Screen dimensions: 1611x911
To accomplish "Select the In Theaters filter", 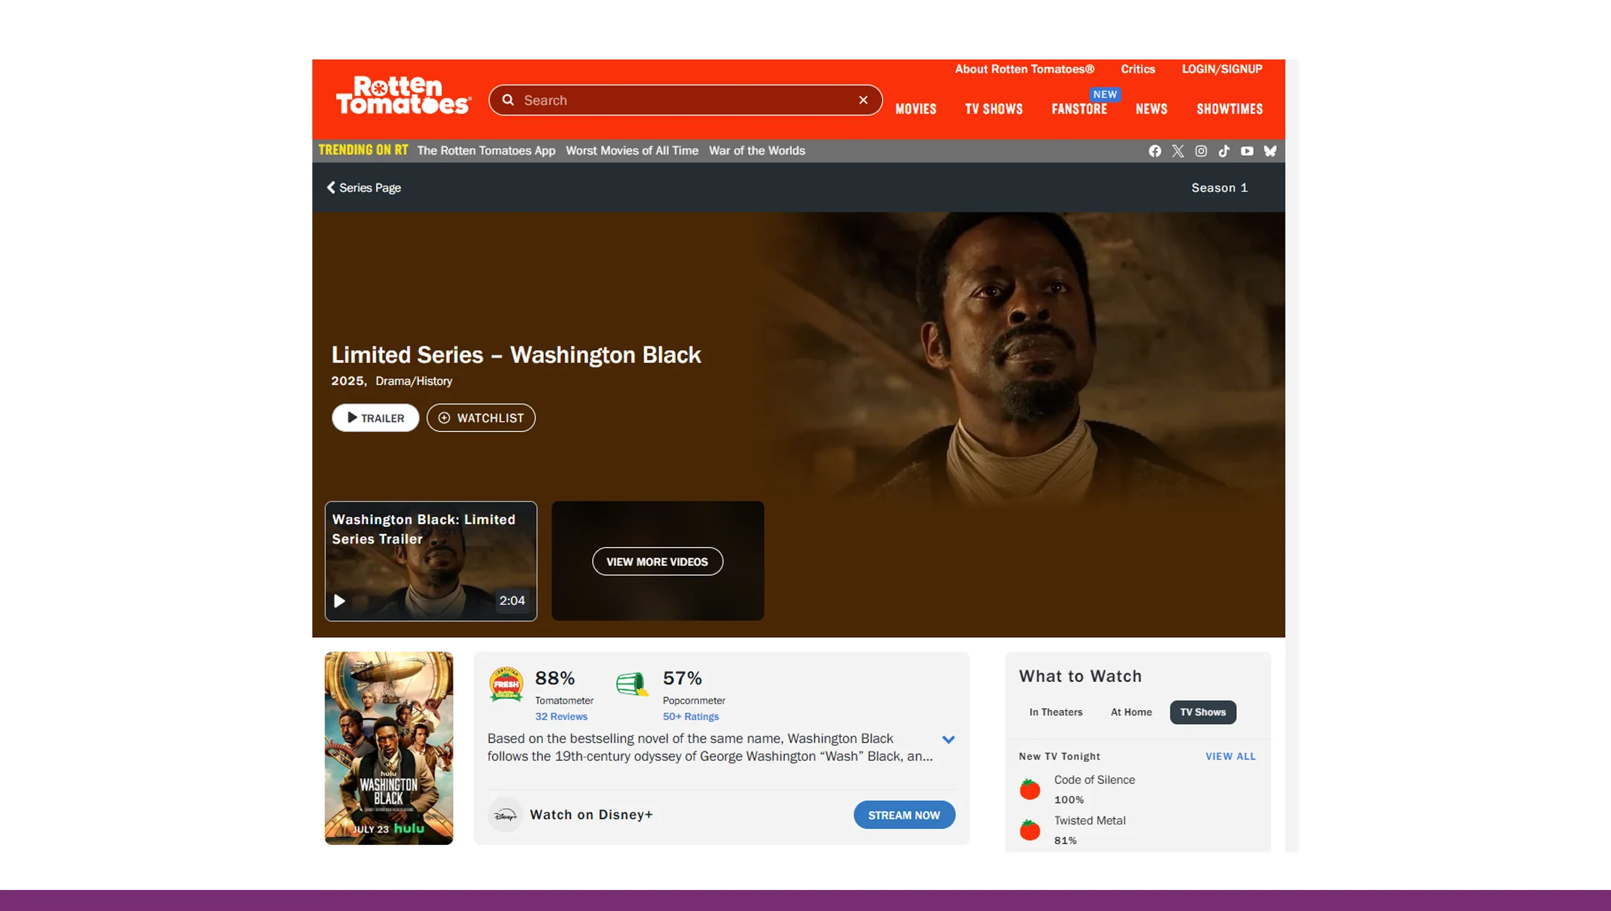I will (x=1055, y=712).
